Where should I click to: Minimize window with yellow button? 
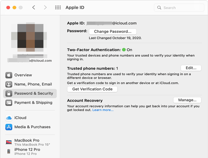pyautogui.click(x=14, y=8)
